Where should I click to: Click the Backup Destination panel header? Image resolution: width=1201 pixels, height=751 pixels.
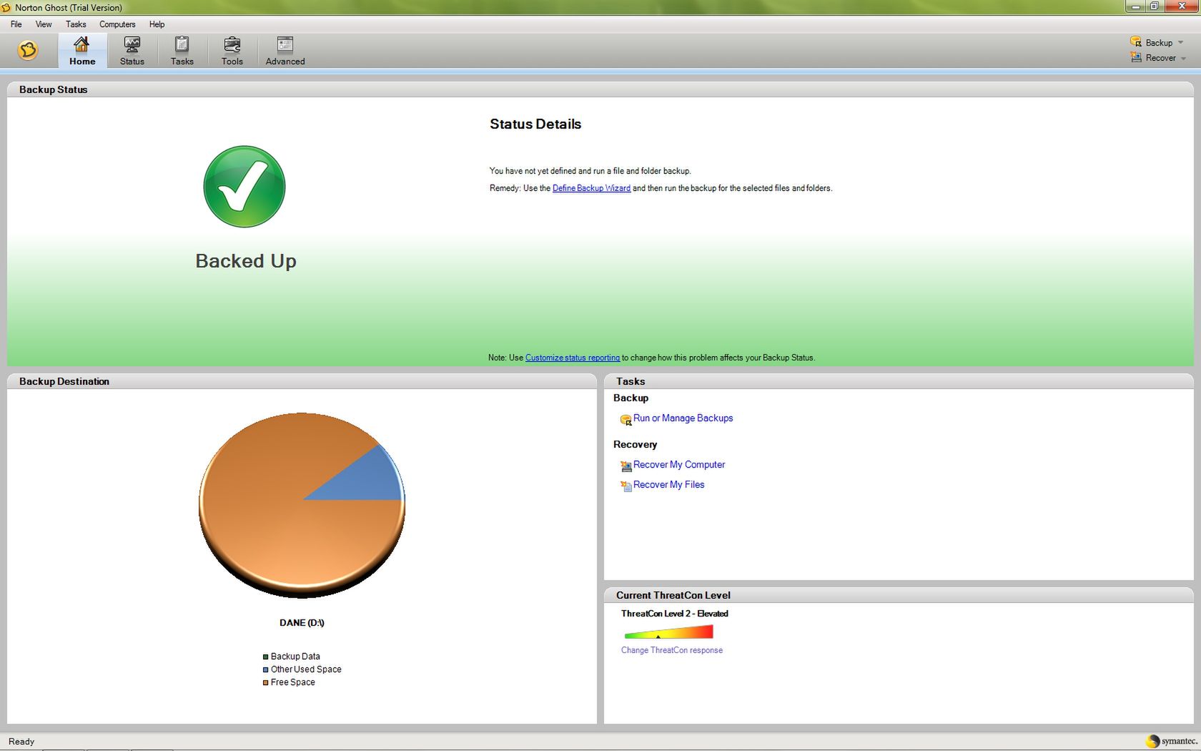point(302,381)
